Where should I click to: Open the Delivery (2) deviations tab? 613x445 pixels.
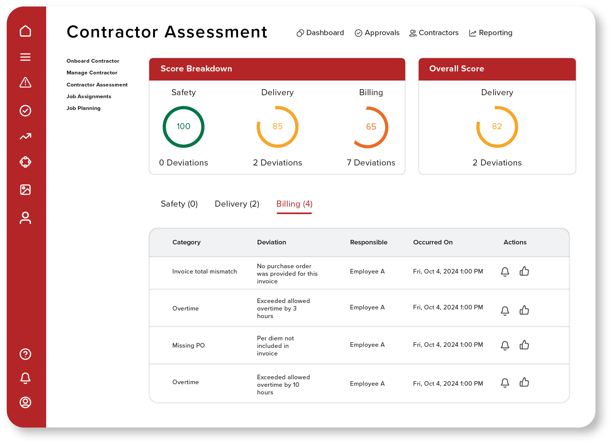click(237, 204)
